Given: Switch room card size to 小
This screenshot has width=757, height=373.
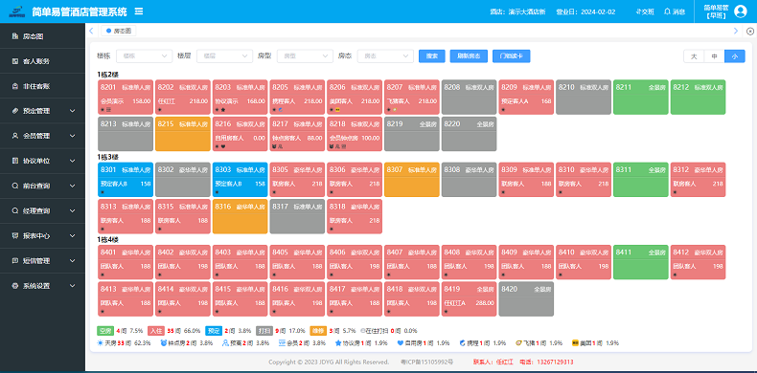Looking at the screenshot, I should click(x=735, y=56).
